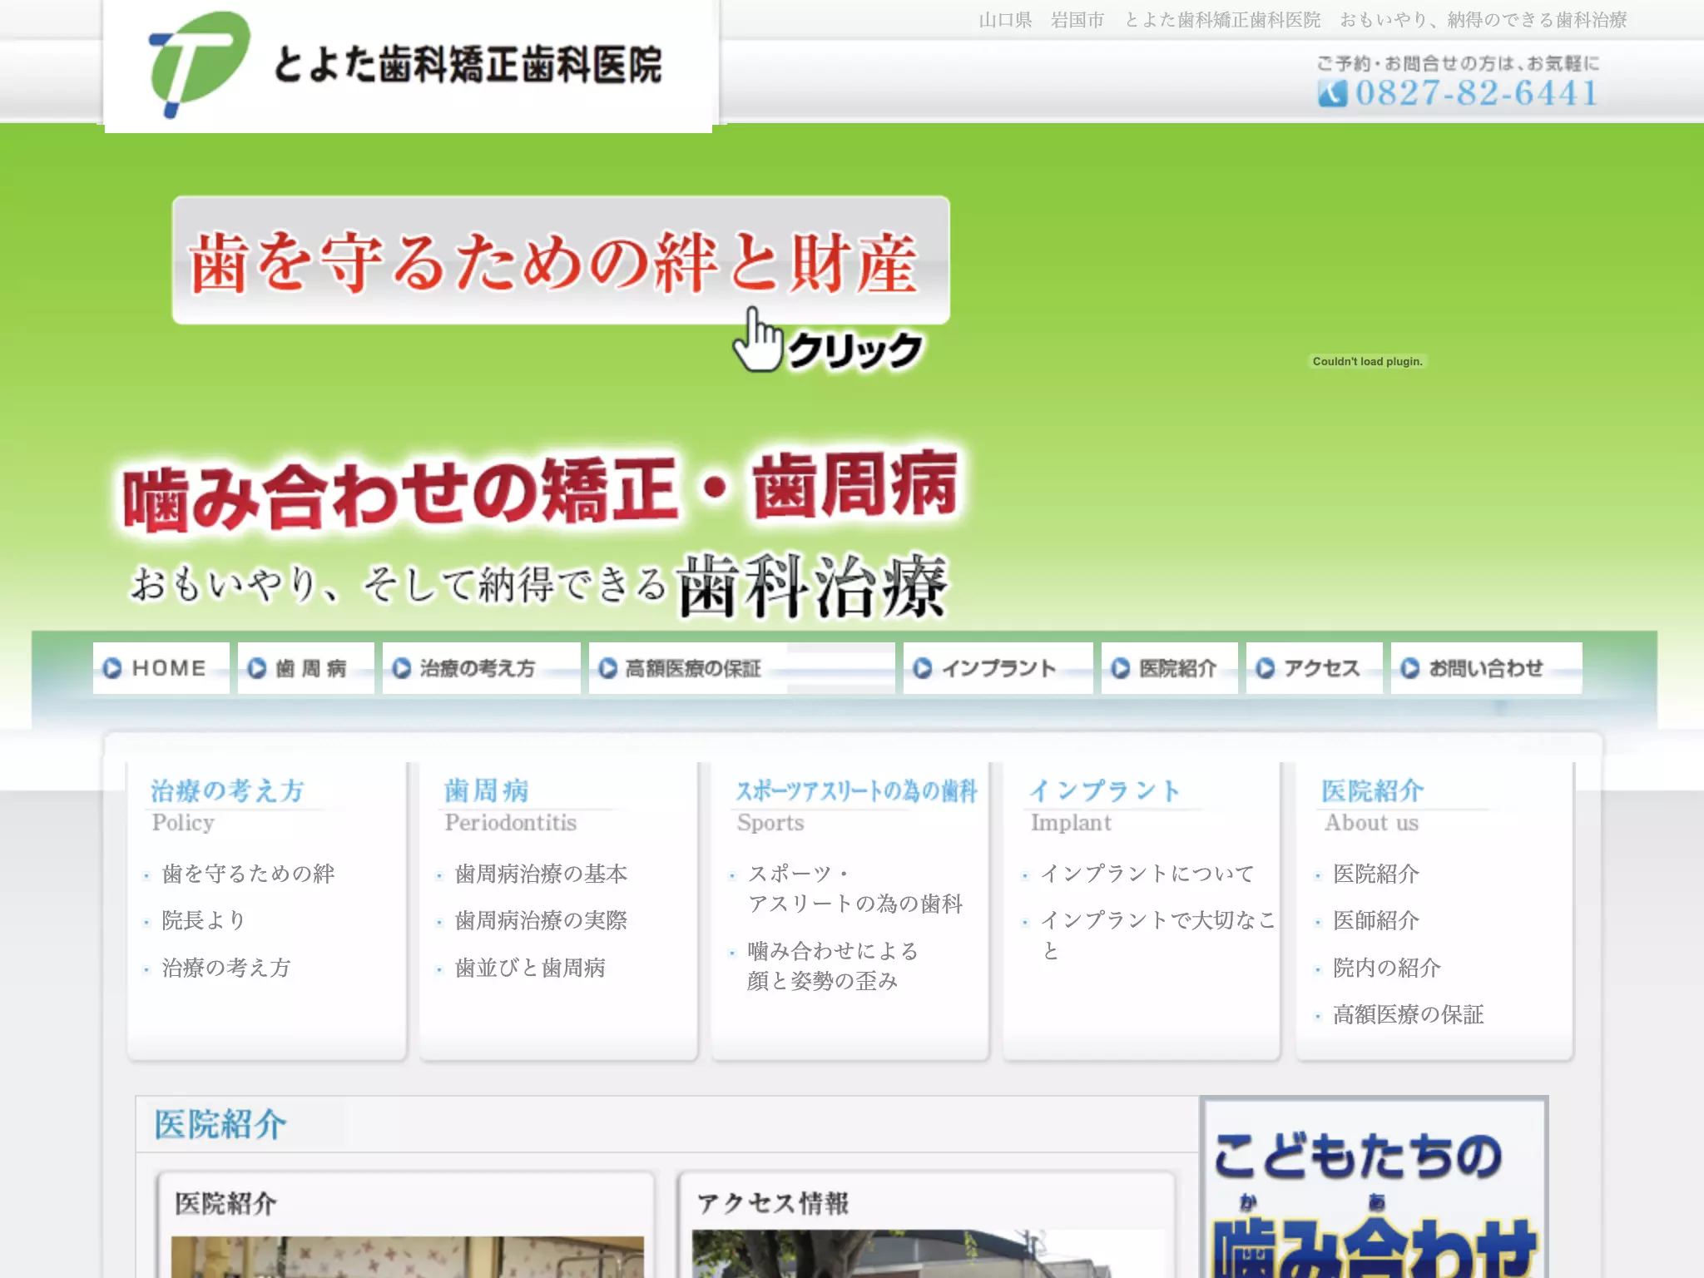The image size is (1704, 1278).
Task: Open the 噛み合わせによる顔と姿勢の歪み link
Action: (833, 966)
